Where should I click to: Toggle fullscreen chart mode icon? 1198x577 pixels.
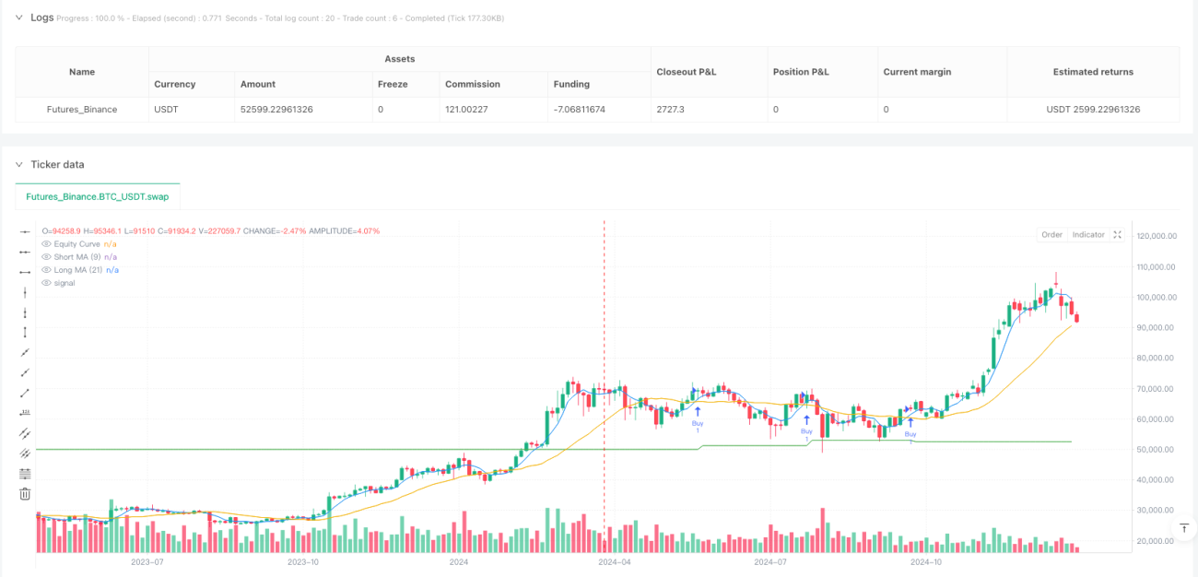point(1117,235)
